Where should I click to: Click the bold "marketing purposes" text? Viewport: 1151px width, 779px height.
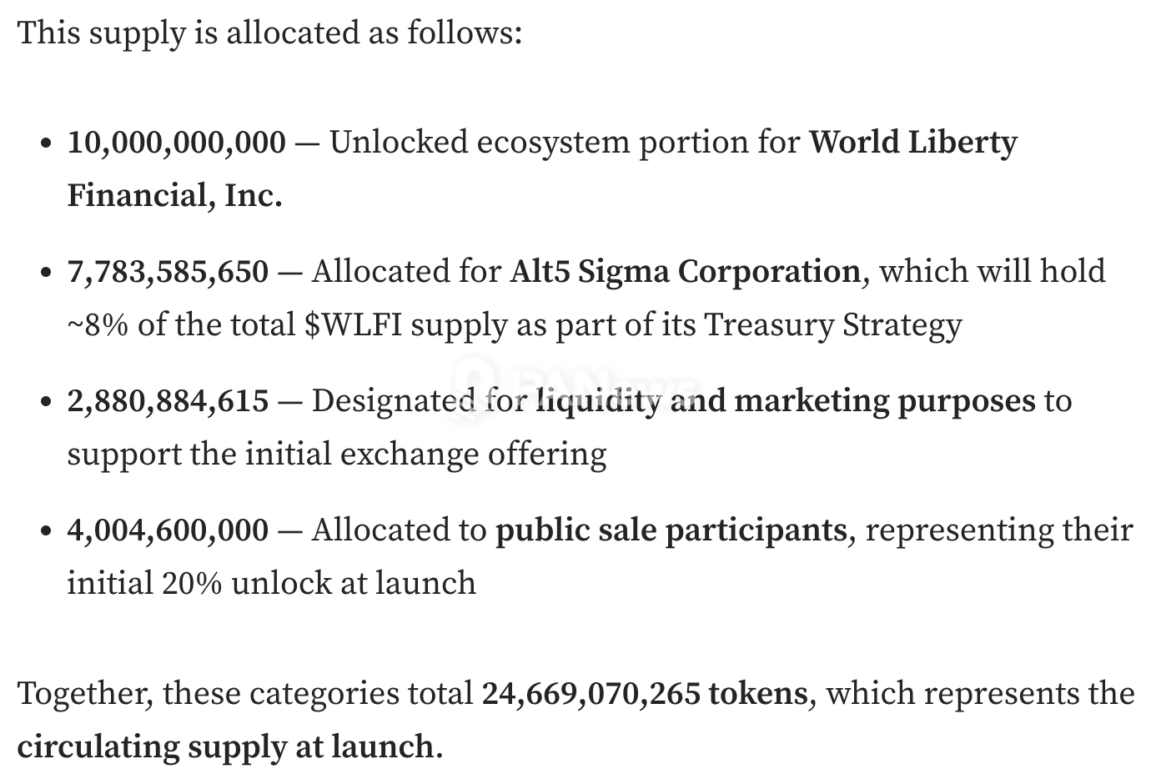point(884,401)
